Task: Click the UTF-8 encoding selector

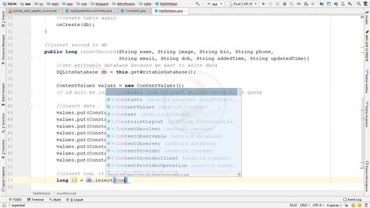Action: click(x=319, y=205)
